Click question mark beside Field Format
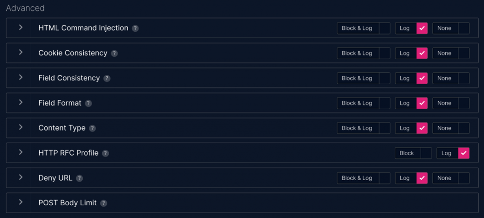This screenshot has width=484, height=218. click(88, 104)
